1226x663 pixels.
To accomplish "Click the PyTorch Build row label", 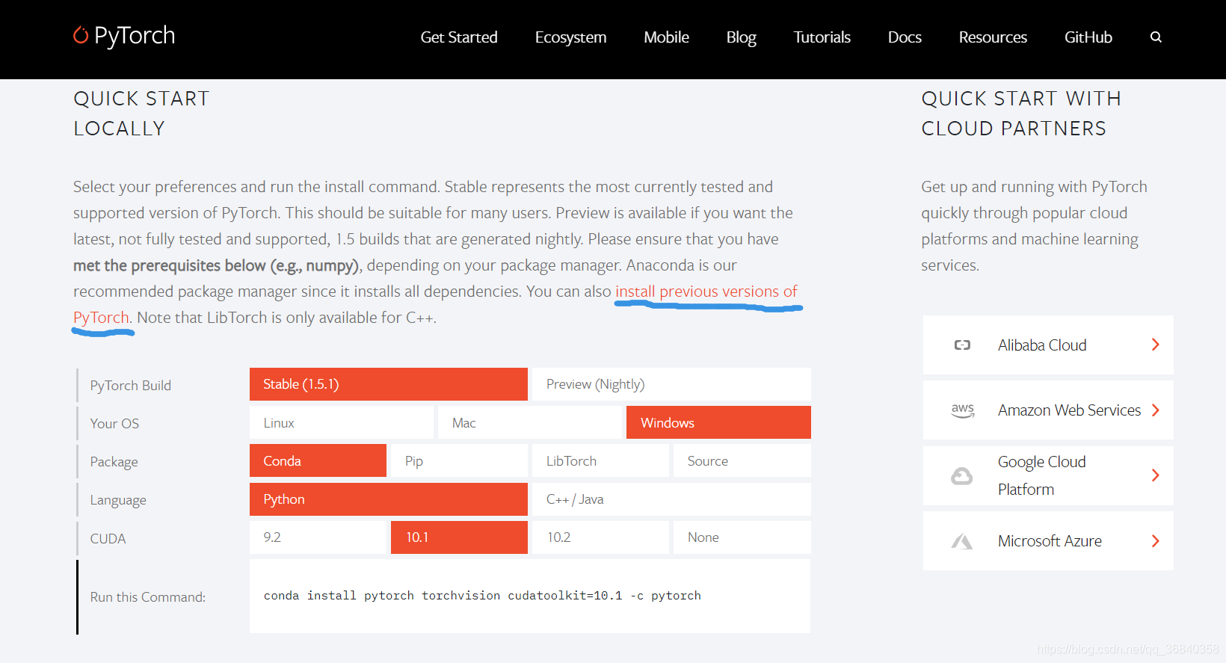I will pos(131,386).
